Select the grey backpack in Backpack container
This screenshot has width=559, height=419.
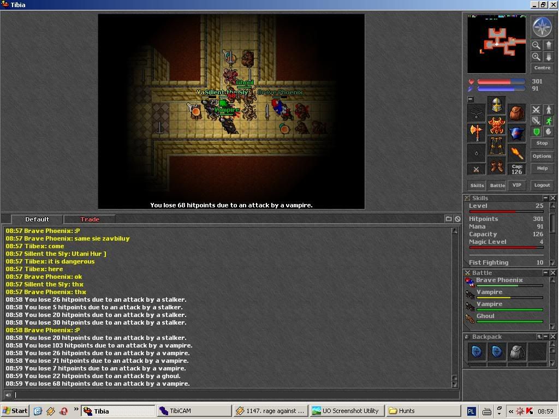coord(517,352)
